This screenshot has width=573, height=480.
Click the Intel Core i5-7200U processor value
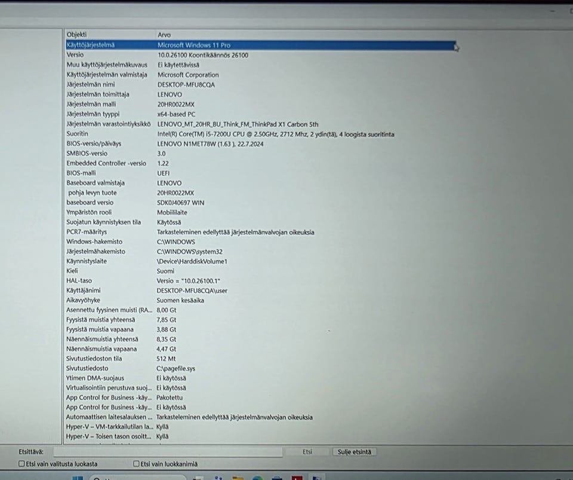pos(276,134)
